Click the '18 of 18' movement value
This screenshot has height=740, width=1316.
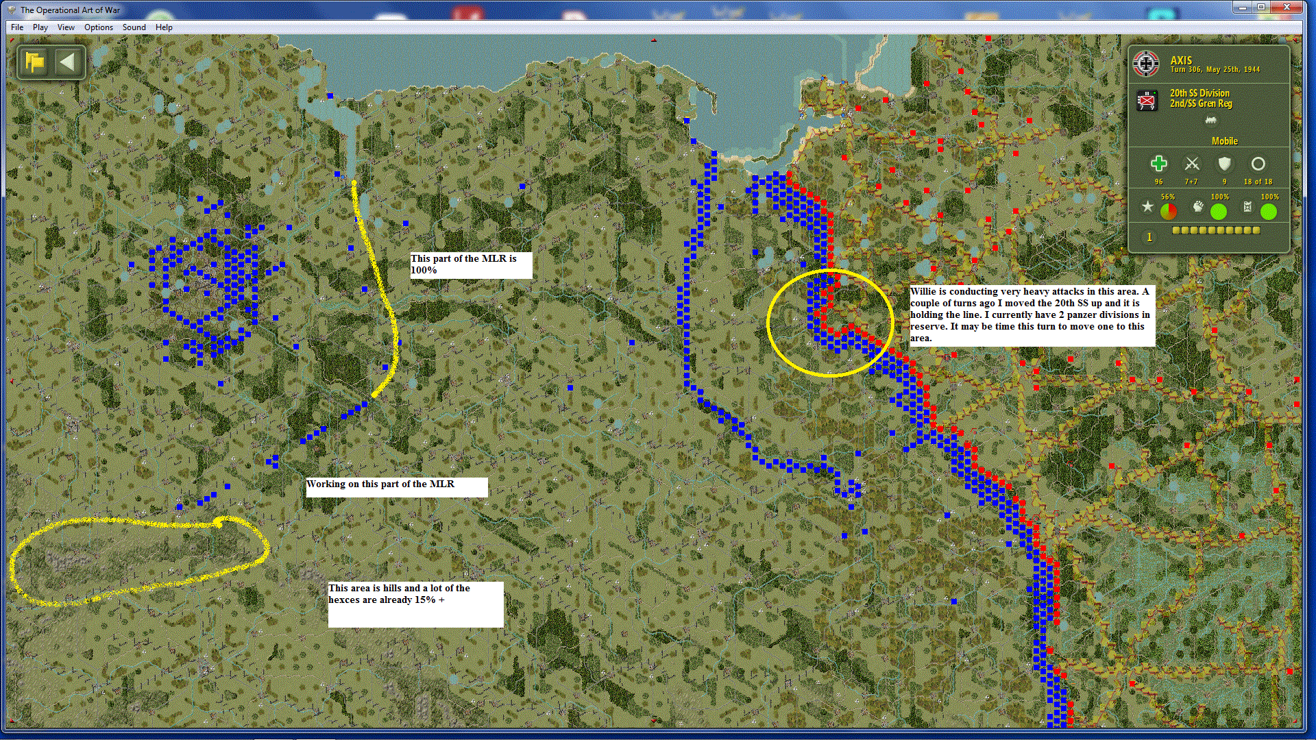click(x=1258, y=182)
